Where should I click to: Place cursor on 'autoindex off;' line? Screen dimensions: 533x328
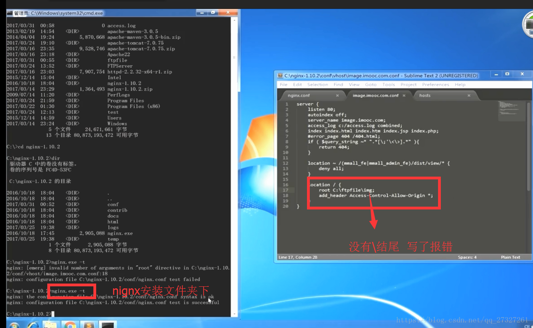[x=327, y=115]
